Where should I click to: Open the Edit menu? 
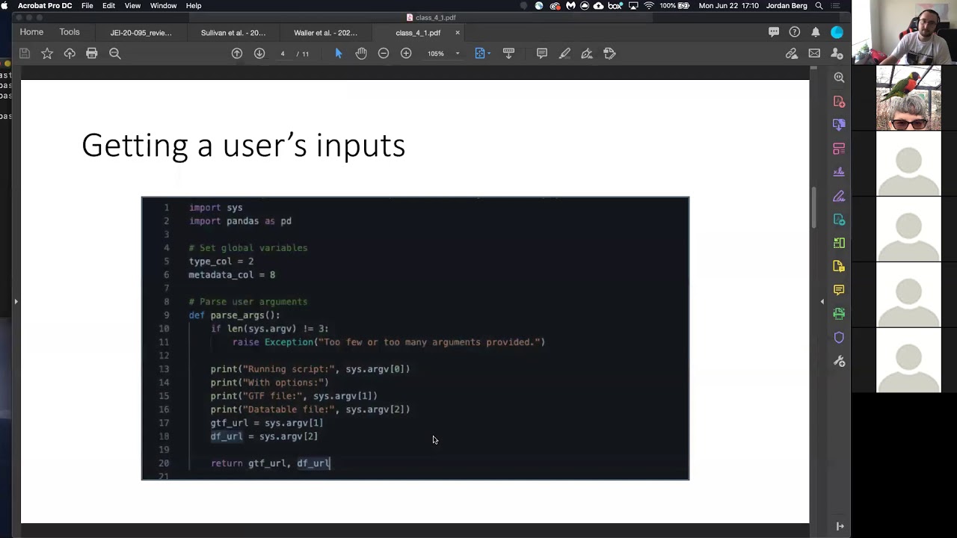pyautogui.click(x=108, y=5)
